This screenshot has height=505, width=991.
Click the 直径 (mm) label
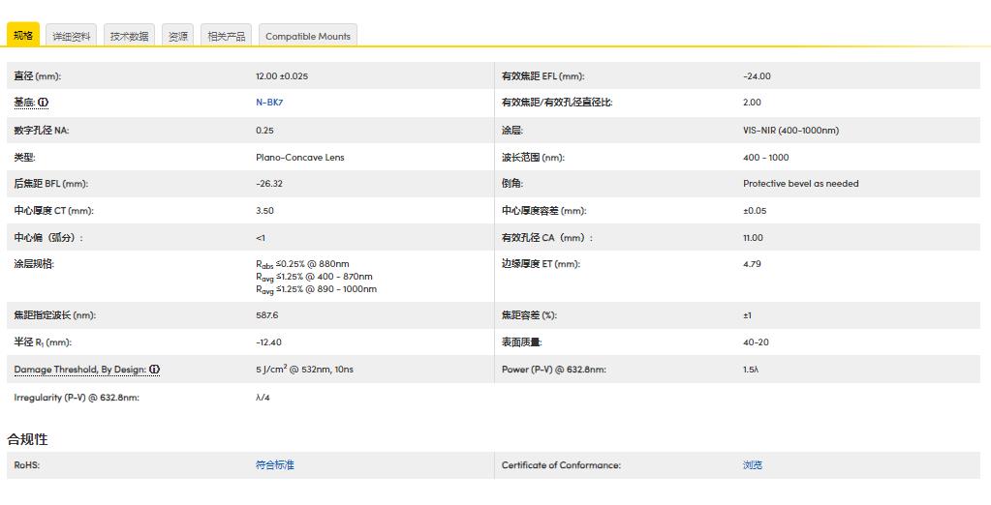[37, 75]
